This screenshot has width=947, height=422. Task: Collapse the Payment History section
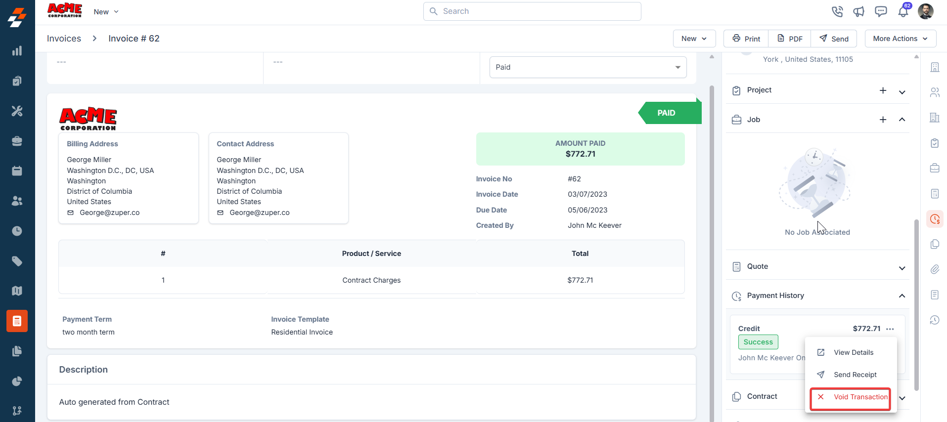902,296
